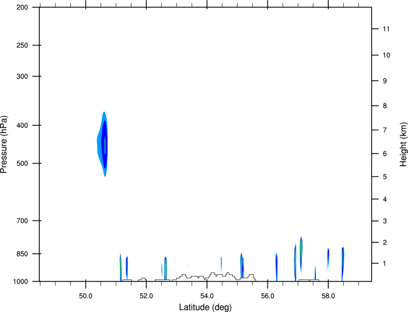Click the 'Height (km)' axis title
408x312 pixels.
click(403, 144)
